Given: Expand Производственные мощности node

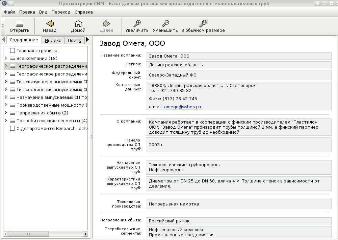Looking at the screenshot, I should (x=6, y=105).
